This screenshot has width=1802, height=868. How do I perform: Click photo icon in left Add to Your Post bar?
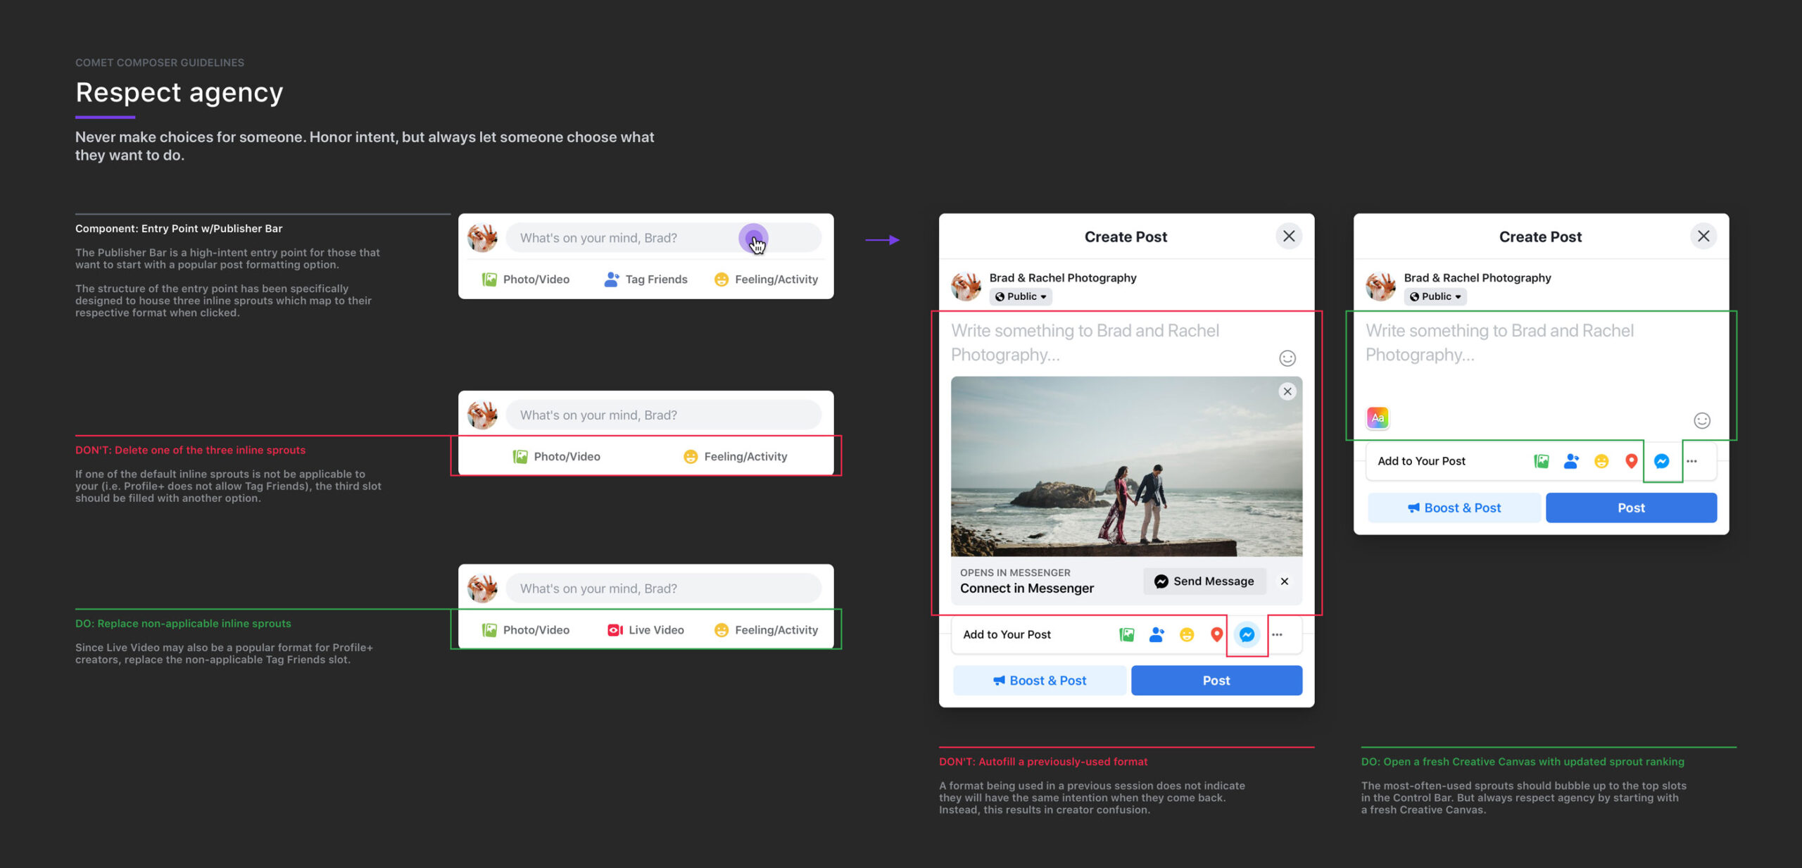tap(1126, 634)
